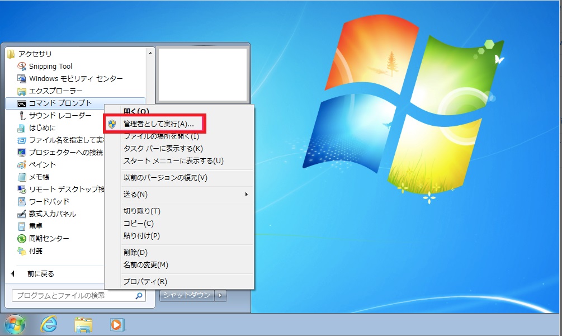Viewport: 562px width, 336px height.
Task: Select 名前の変更(M) in the context menu
Action: [x=146, y=265]
